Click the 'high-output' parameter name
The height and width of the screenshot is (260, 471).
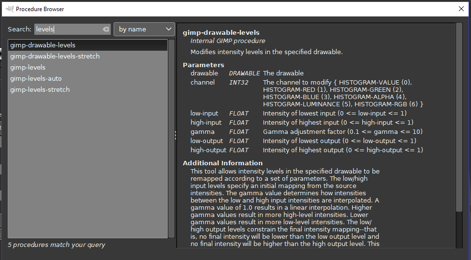click(x=208, y=150)
